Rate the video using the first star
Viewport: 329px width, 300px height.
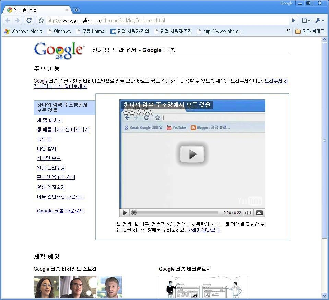click(x=126, y=113)
